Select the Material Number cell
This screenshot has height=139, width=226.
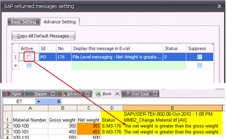(30, 117)
